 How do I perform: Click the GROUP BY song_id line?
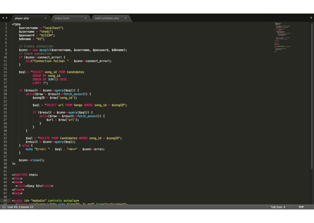click(46, 76)
